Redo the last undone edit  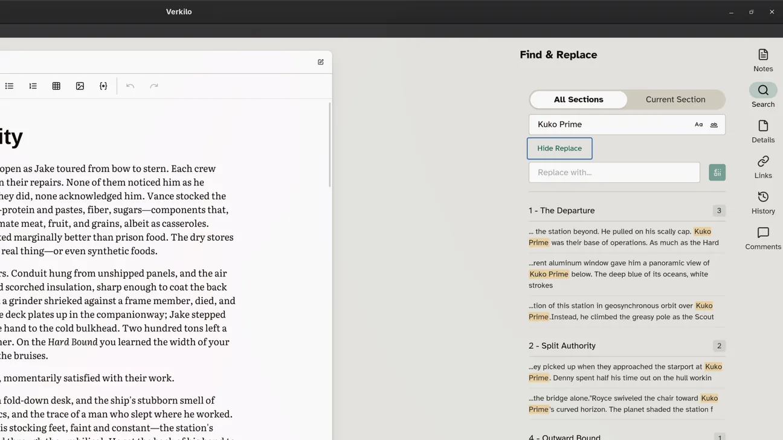pos(154,86)
